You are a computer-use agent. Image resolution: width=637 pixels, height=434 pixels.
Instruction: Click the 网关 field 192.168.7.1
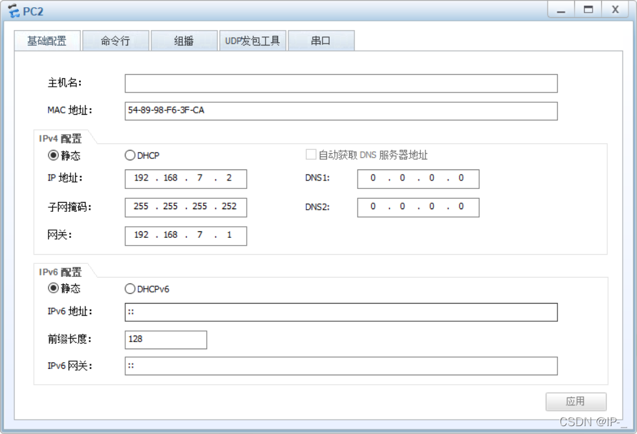pyautogui.click(x=185, y=236)
